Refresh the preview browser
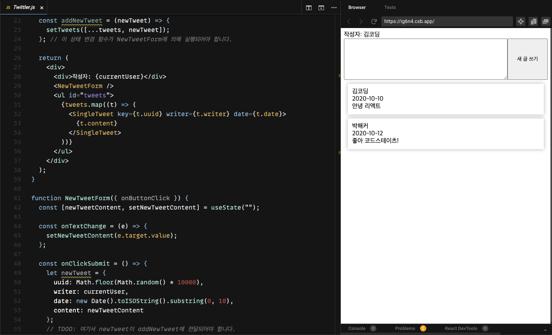The height and width of the screenshot is (335, 552). point(374,21)
